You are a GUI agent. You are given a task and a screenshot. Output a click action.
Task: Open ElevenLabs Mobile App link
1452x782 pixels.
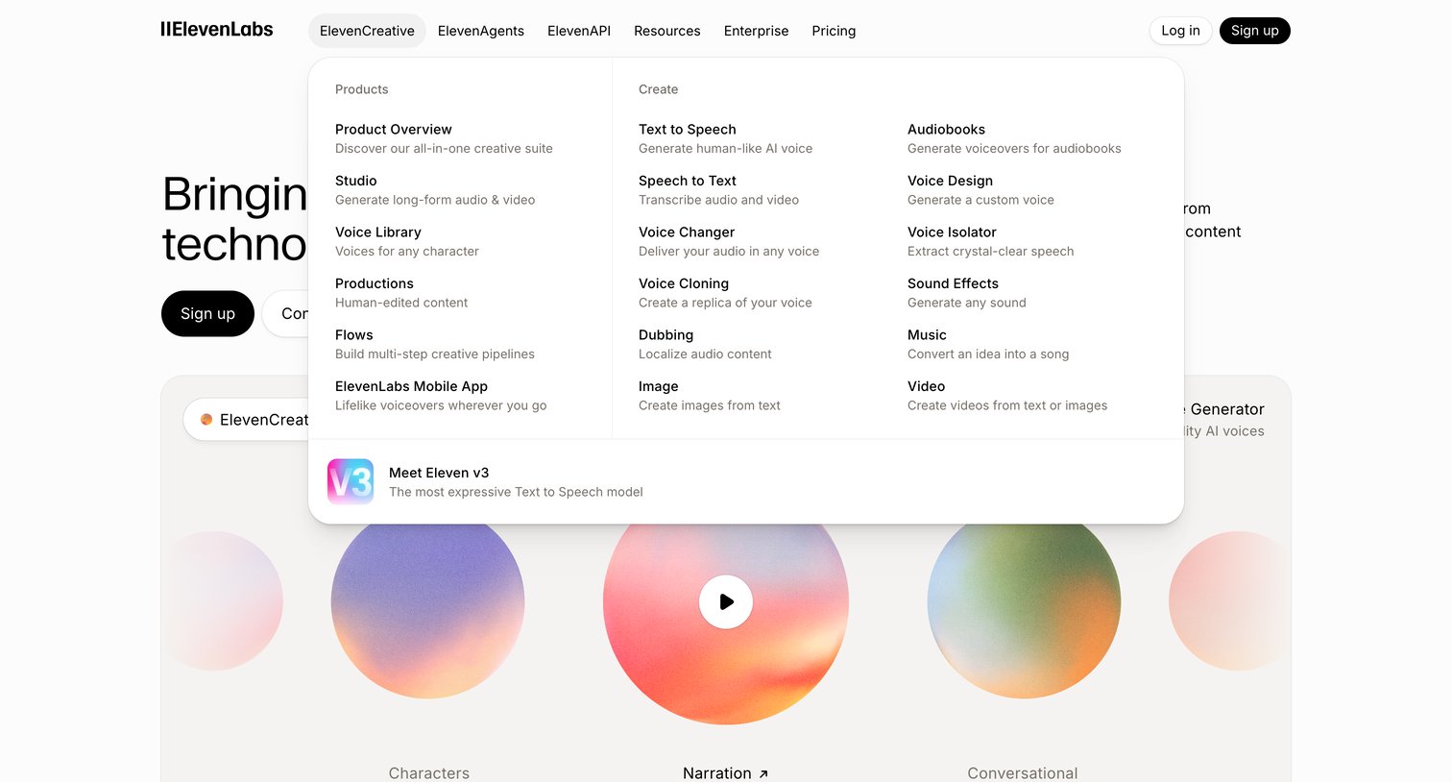[x=441, y=396]
